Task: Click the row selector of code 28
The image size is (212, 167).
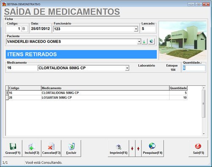Action: tap(7, 98)
